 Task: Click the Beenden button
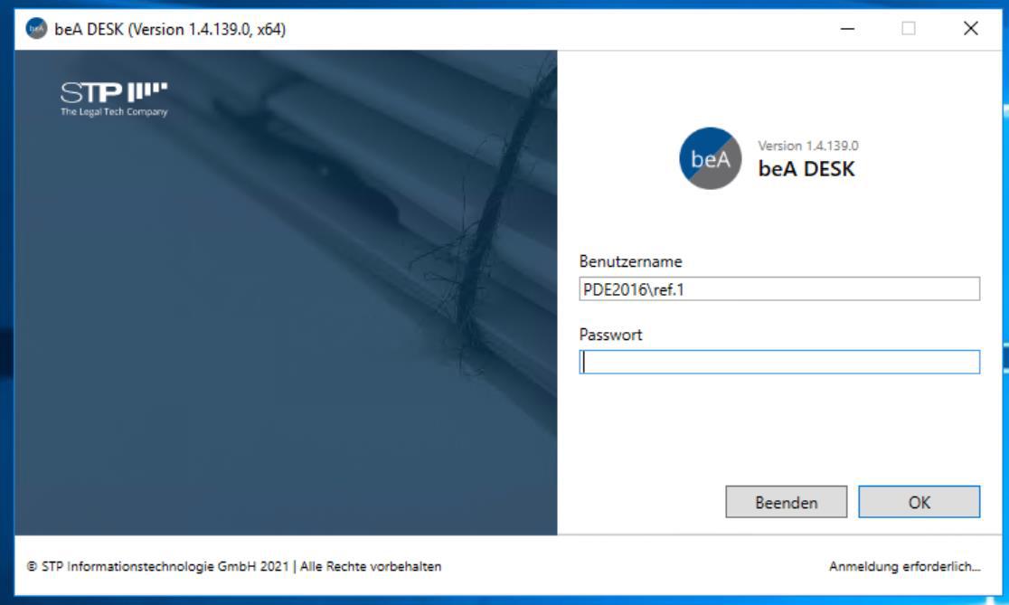tap(787, 502)
